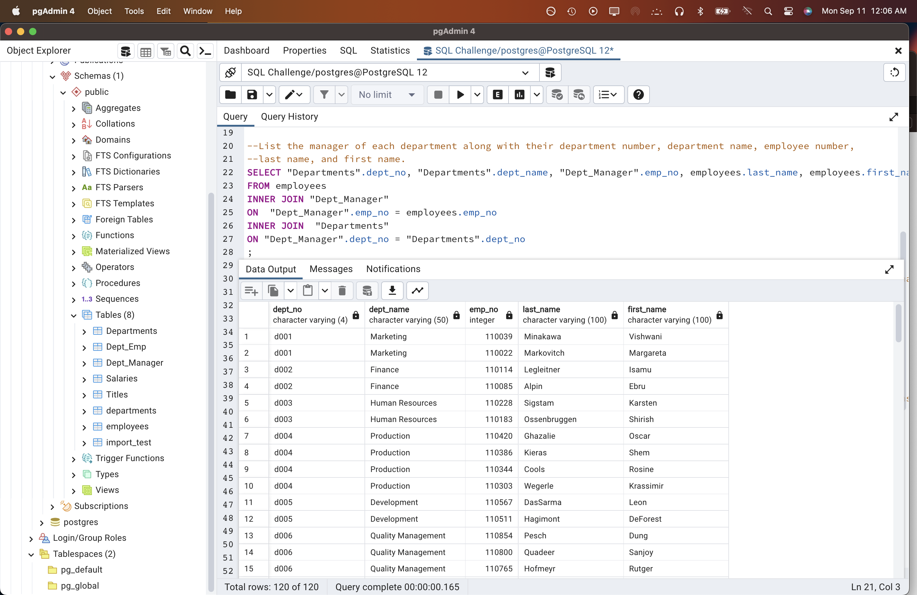The width and height of the screenshot is (917, 595).
Task: Open the 'No limit' row limit dropdown
Action: click(x=387, y=95)
